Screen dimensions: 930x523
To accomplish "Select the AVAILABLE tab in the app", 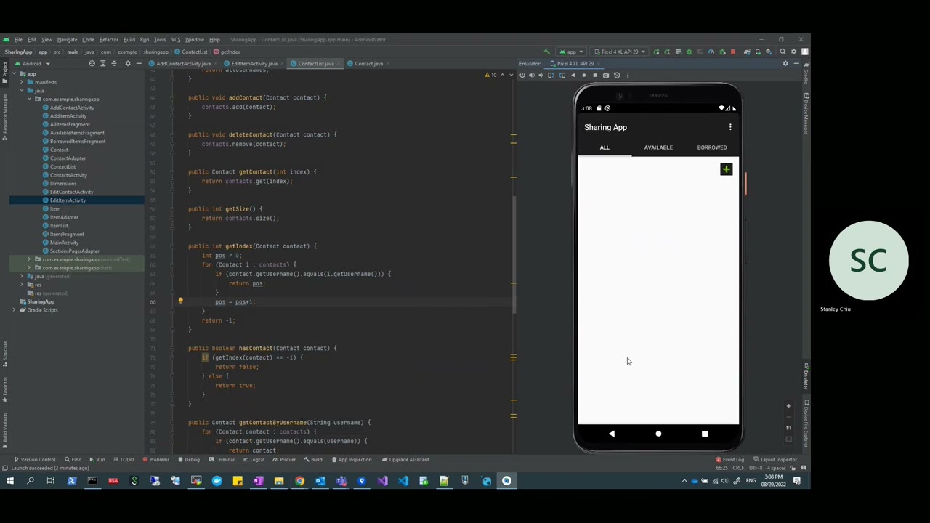I will 658,147.
